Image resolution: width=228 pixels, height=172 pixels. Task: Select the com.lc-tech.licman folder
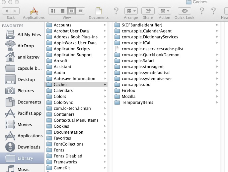(76, 108)
